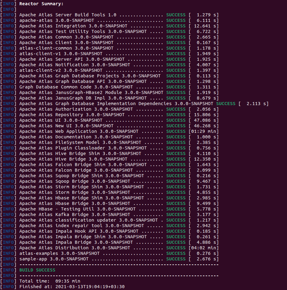This screenshot has height=290, width=287.
Task: Click the '4.886 s' Impala Bridge time
Action: (206, 242)
